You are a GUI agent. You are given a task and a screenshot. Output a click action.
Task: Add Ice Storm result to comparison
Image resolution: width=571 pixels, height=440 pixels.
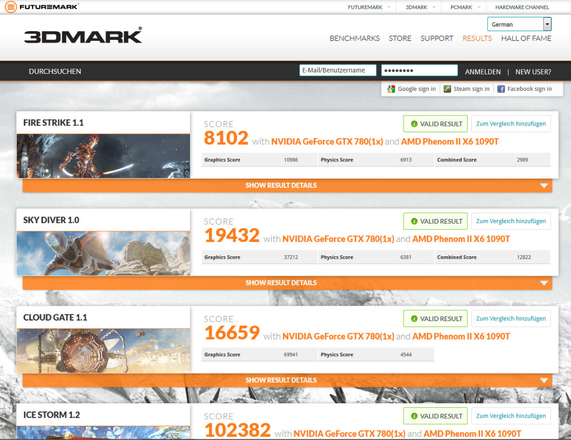511,416
